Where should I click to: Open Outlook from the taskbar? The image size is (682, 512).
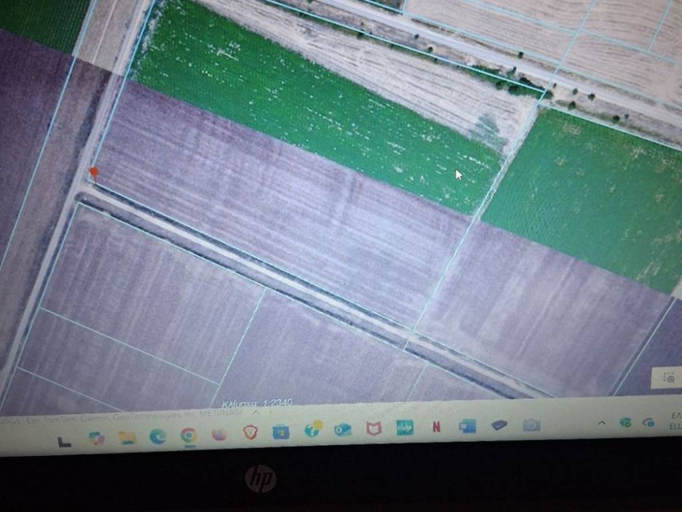coord(343,430)
